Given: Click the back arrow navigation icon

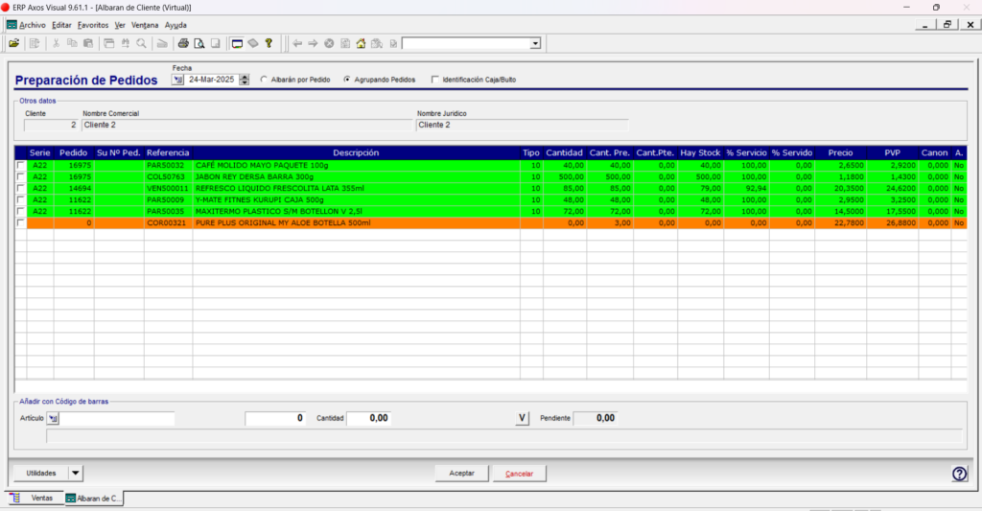Looking at the screenshot, I should (297, 43).
